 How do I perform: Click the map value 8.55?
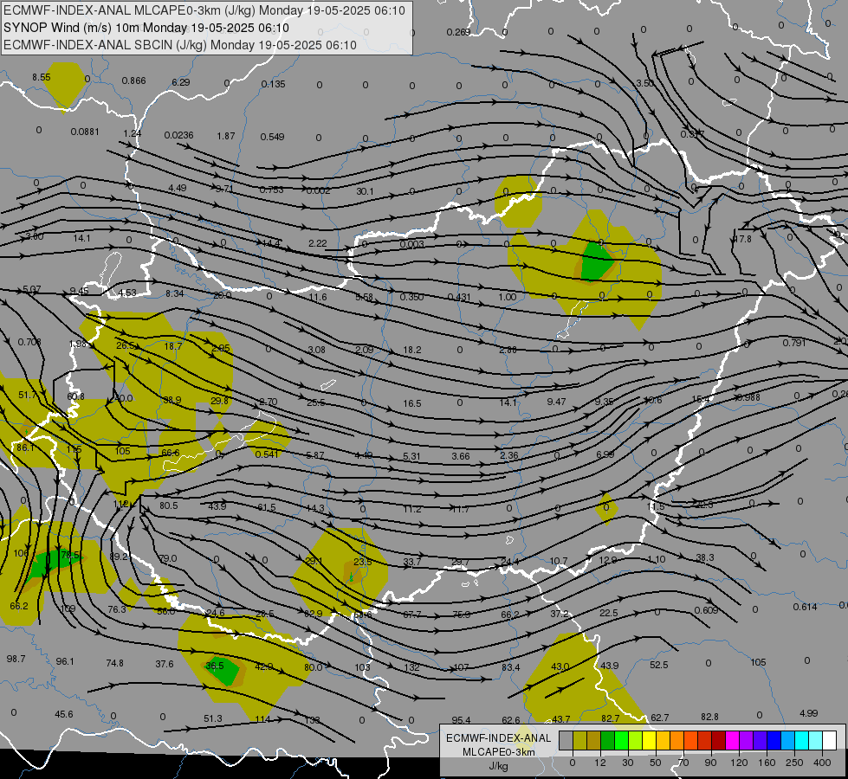coord(41,77)
